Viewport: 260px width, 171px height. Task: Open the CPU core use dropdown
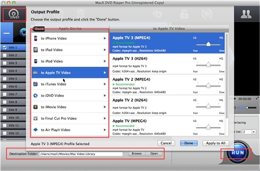click(x=253, y=132)
